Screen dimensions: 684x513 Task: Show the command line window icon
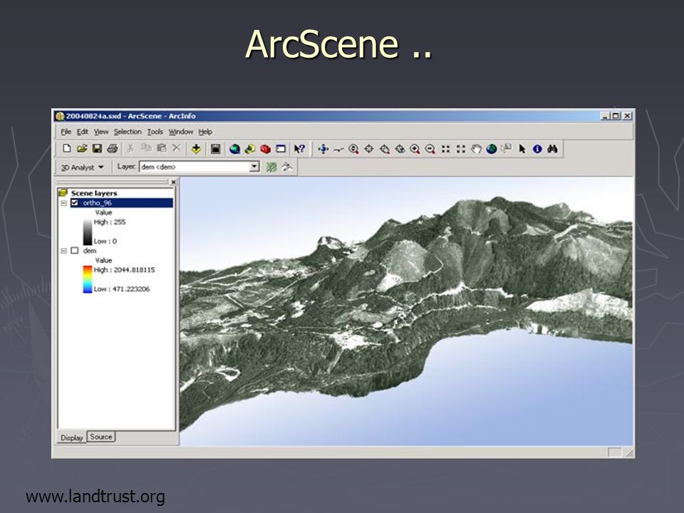click(x=281, y=149)
